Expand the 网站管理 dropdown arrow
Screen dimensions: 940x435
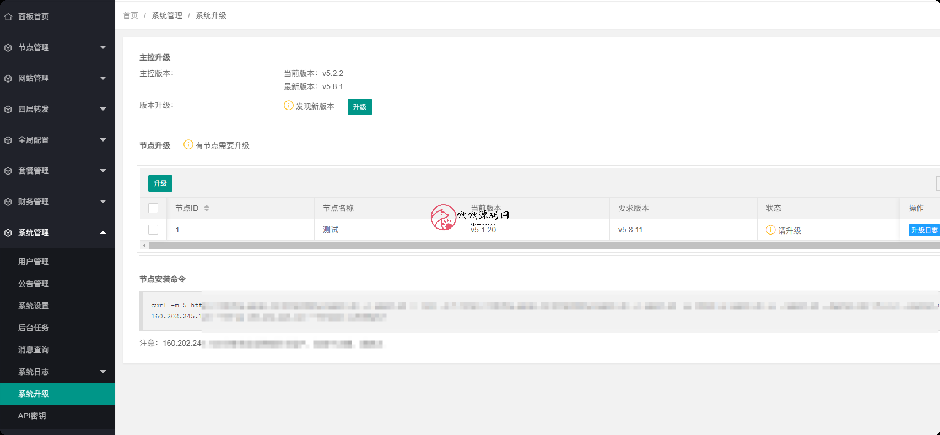pos(103,78)
